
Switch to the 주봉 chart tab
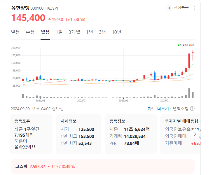[30, 32]
